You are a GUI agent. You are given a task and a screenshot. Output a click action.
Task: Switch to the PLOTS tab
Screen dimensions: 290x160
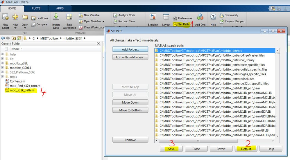[36, 8]
